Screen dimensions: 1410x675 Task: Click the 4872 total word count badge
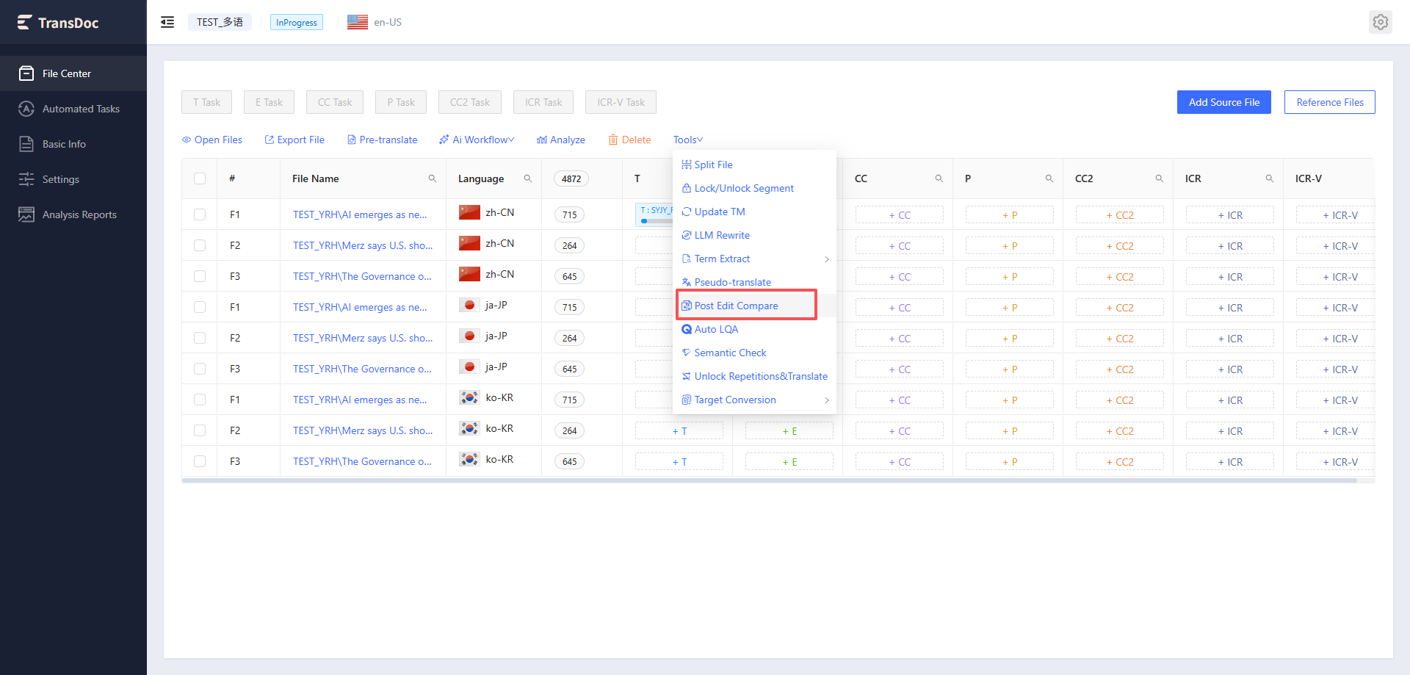[x=571, y=178]
